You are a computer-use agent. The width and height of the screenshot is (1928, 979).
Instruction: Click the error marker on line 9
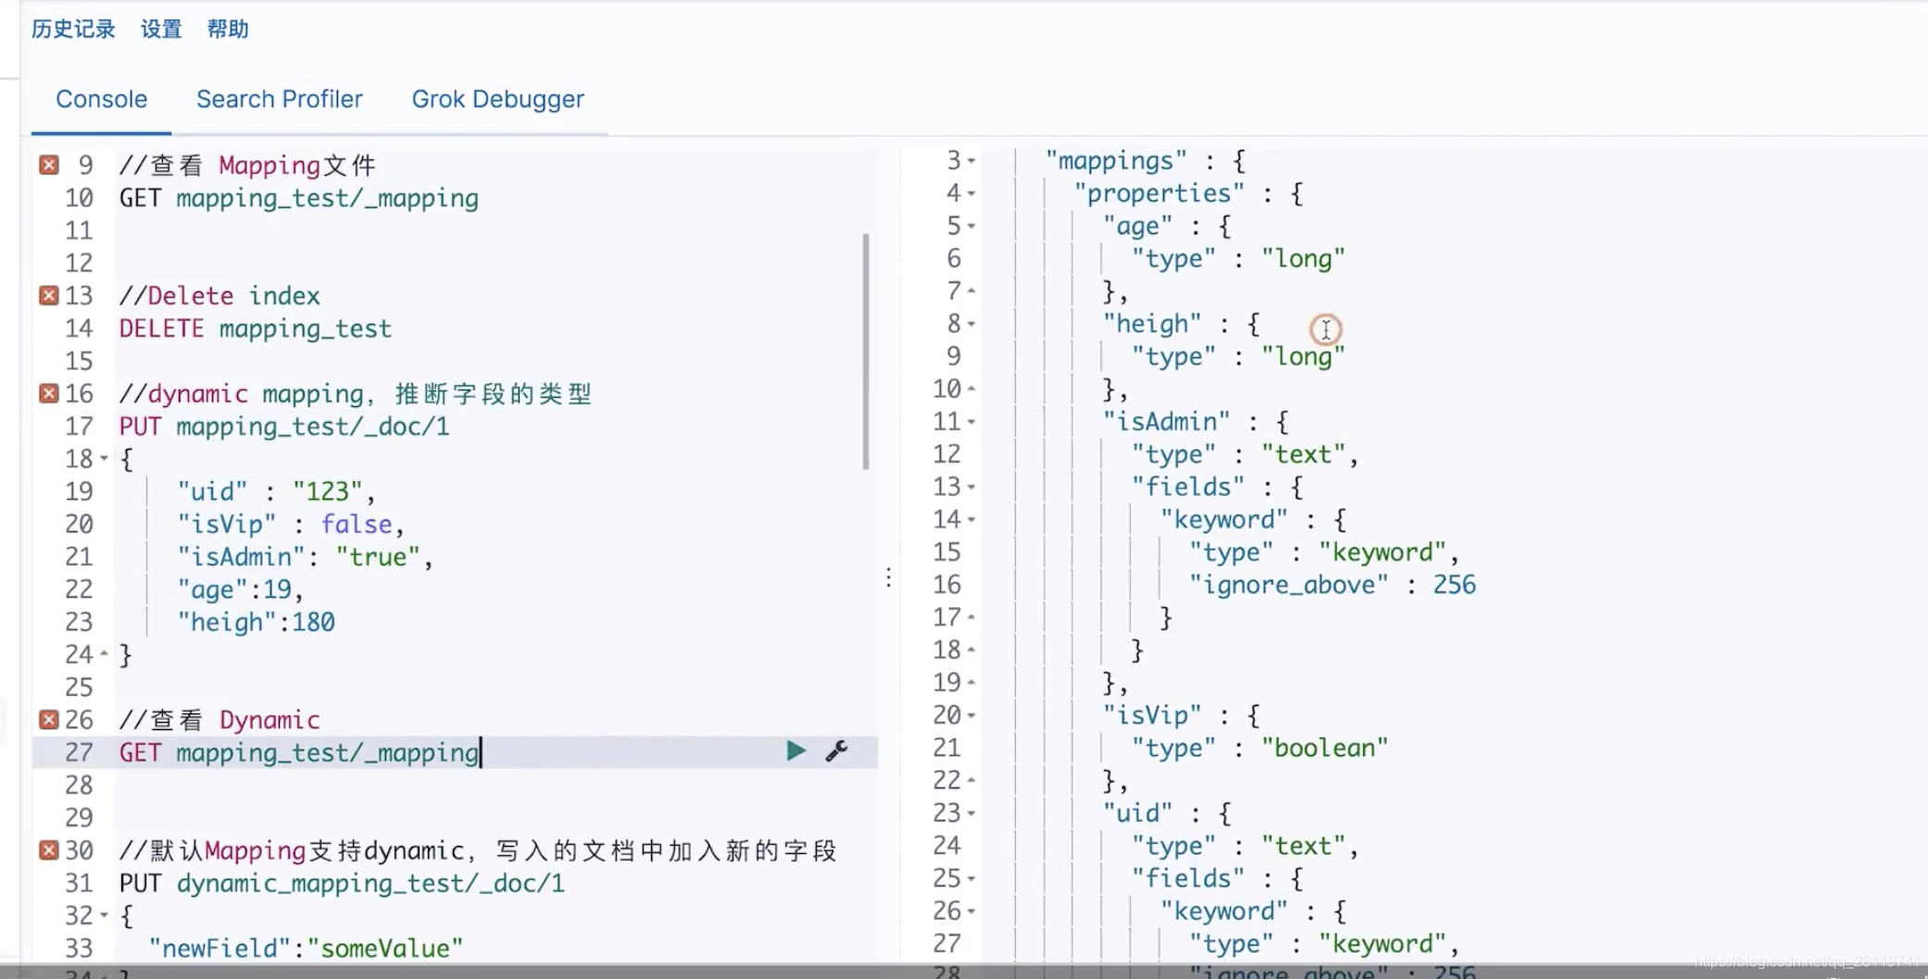[48, 164]
